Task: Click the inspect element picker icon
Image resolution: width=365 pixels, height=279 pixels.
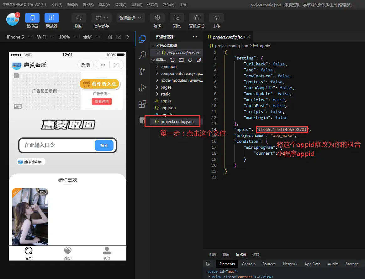Action: click(208, 264)
